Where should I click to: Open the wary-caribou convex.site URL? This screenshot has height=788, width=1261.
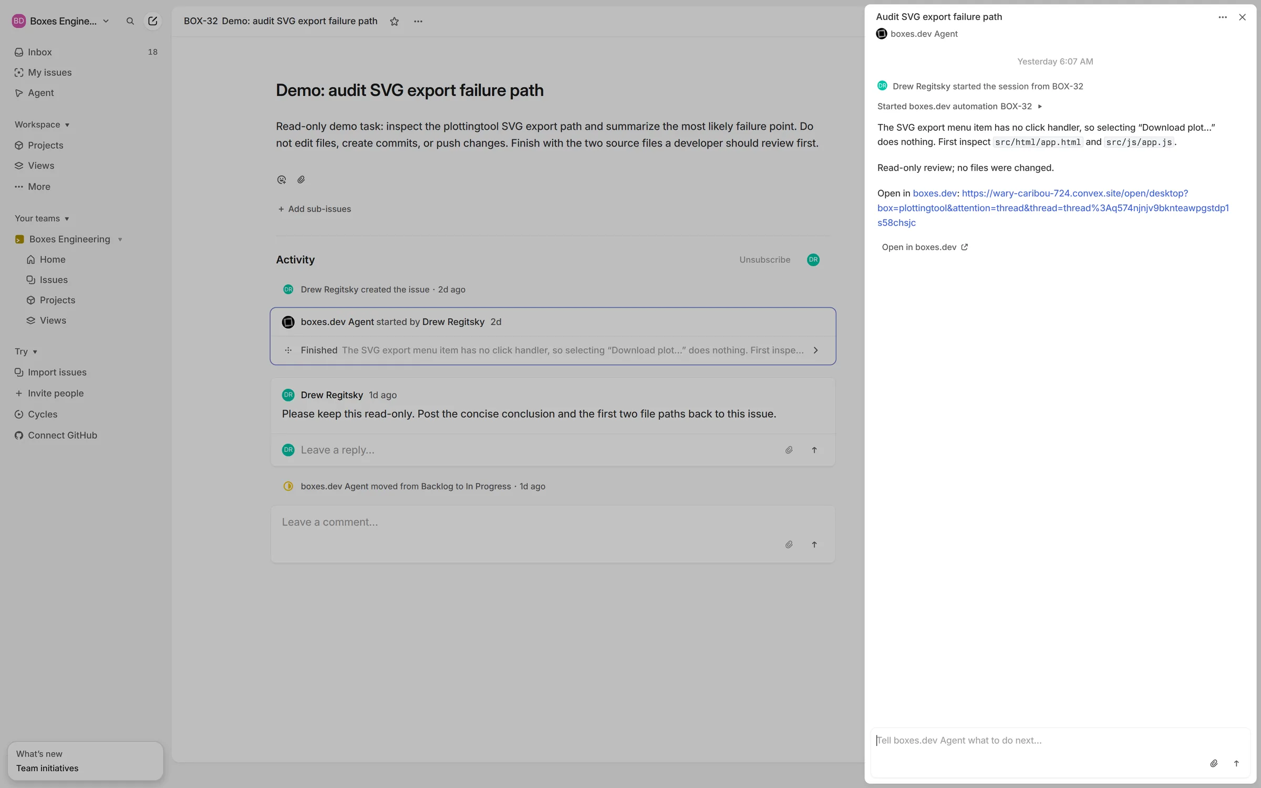click(x=1053, y=208)
